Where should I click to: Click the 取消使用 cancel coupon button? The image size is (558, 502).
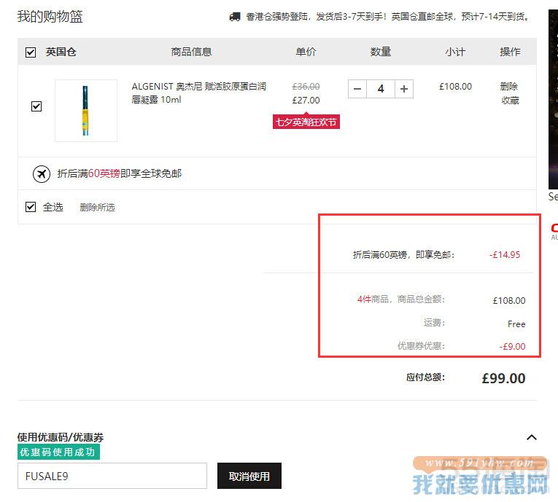click(249, 476)
